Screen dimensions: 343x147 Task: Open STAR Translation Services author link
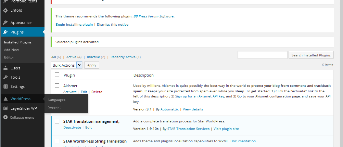point(188,129)
